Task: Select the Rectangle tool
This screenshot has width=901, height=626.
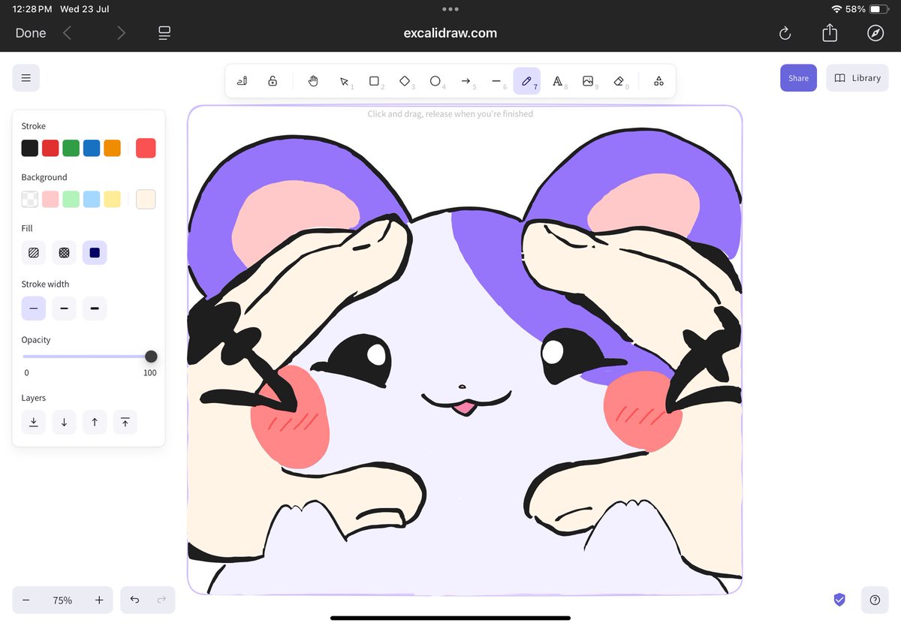Action: (374, 81)
